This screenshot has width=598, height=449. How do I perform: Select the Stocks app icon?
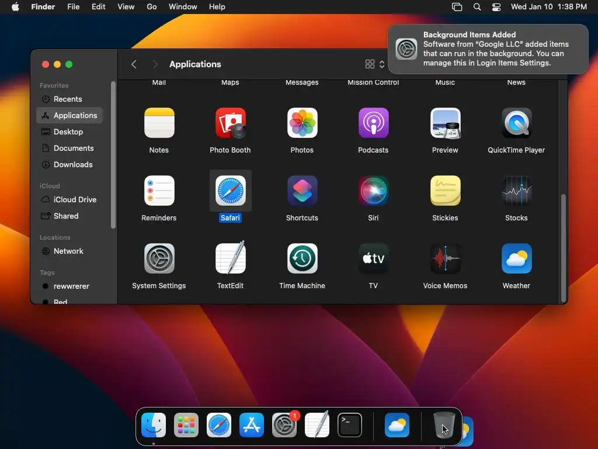point(516,191)
